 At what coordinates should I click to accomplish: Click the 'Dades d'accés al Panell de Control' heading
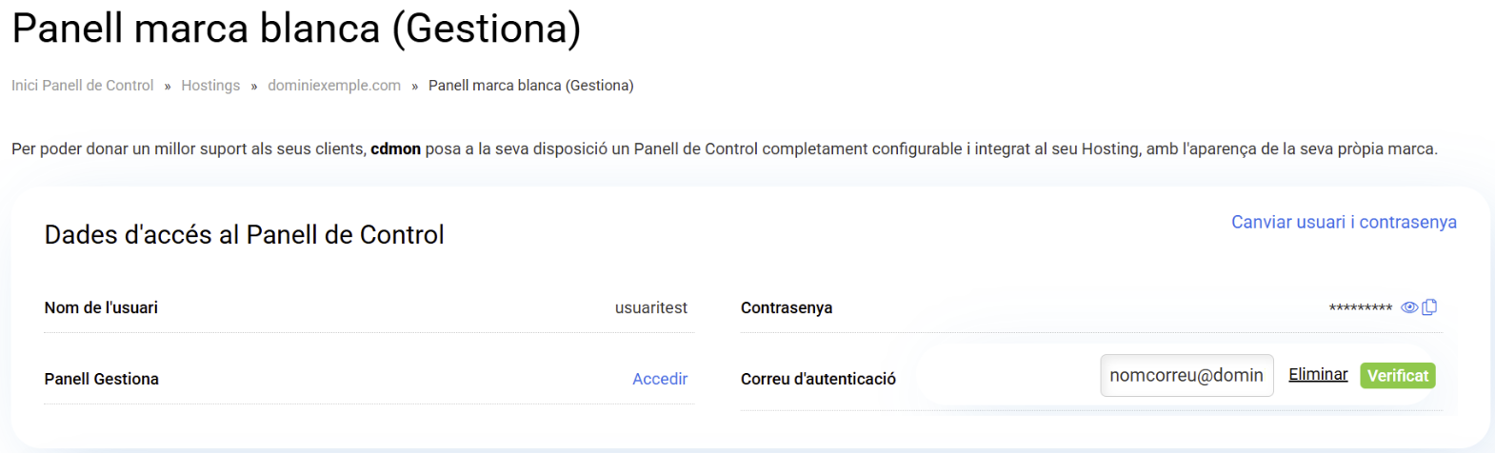[x=244, y=235]
